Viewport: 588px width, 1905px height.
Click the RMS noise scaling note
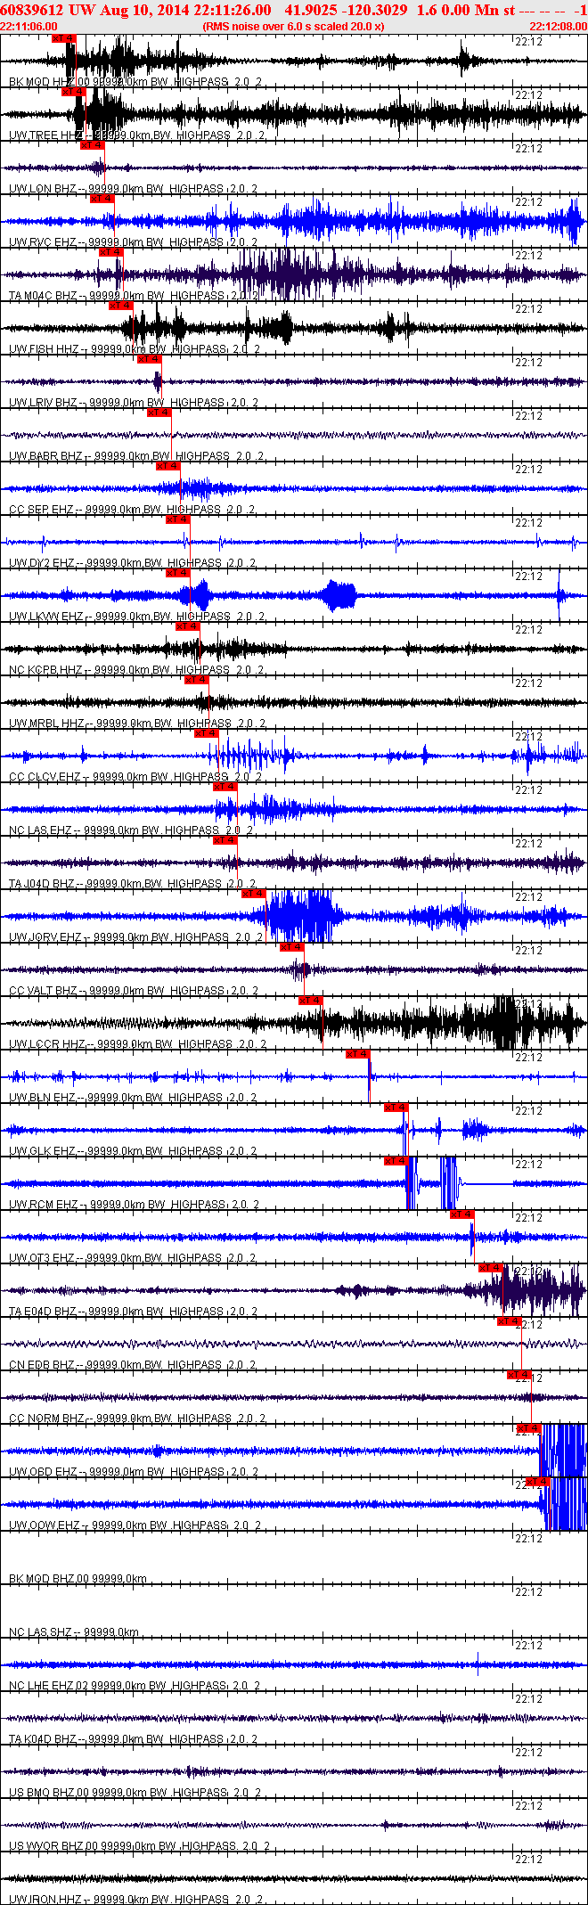pyautogui.click(x=294, y=27)
